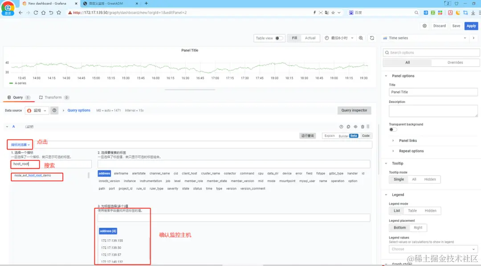
Task: Switch query editor to Code mode
Action: (x=366, y=136)
